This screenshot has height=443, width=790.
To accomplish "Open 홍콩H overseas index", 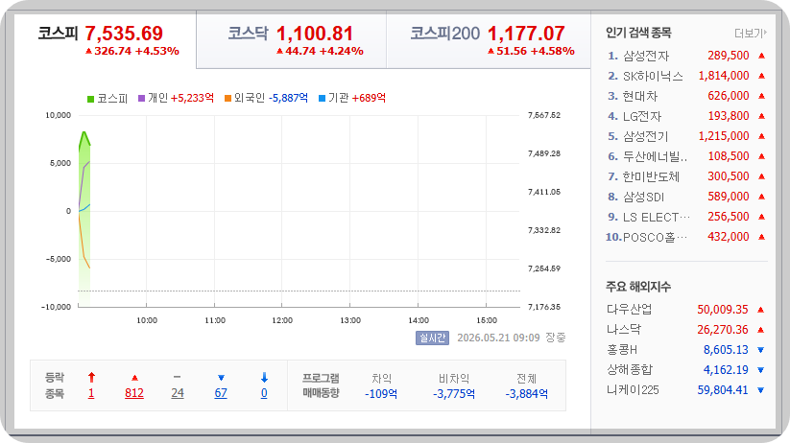I will tap(622, 349).
